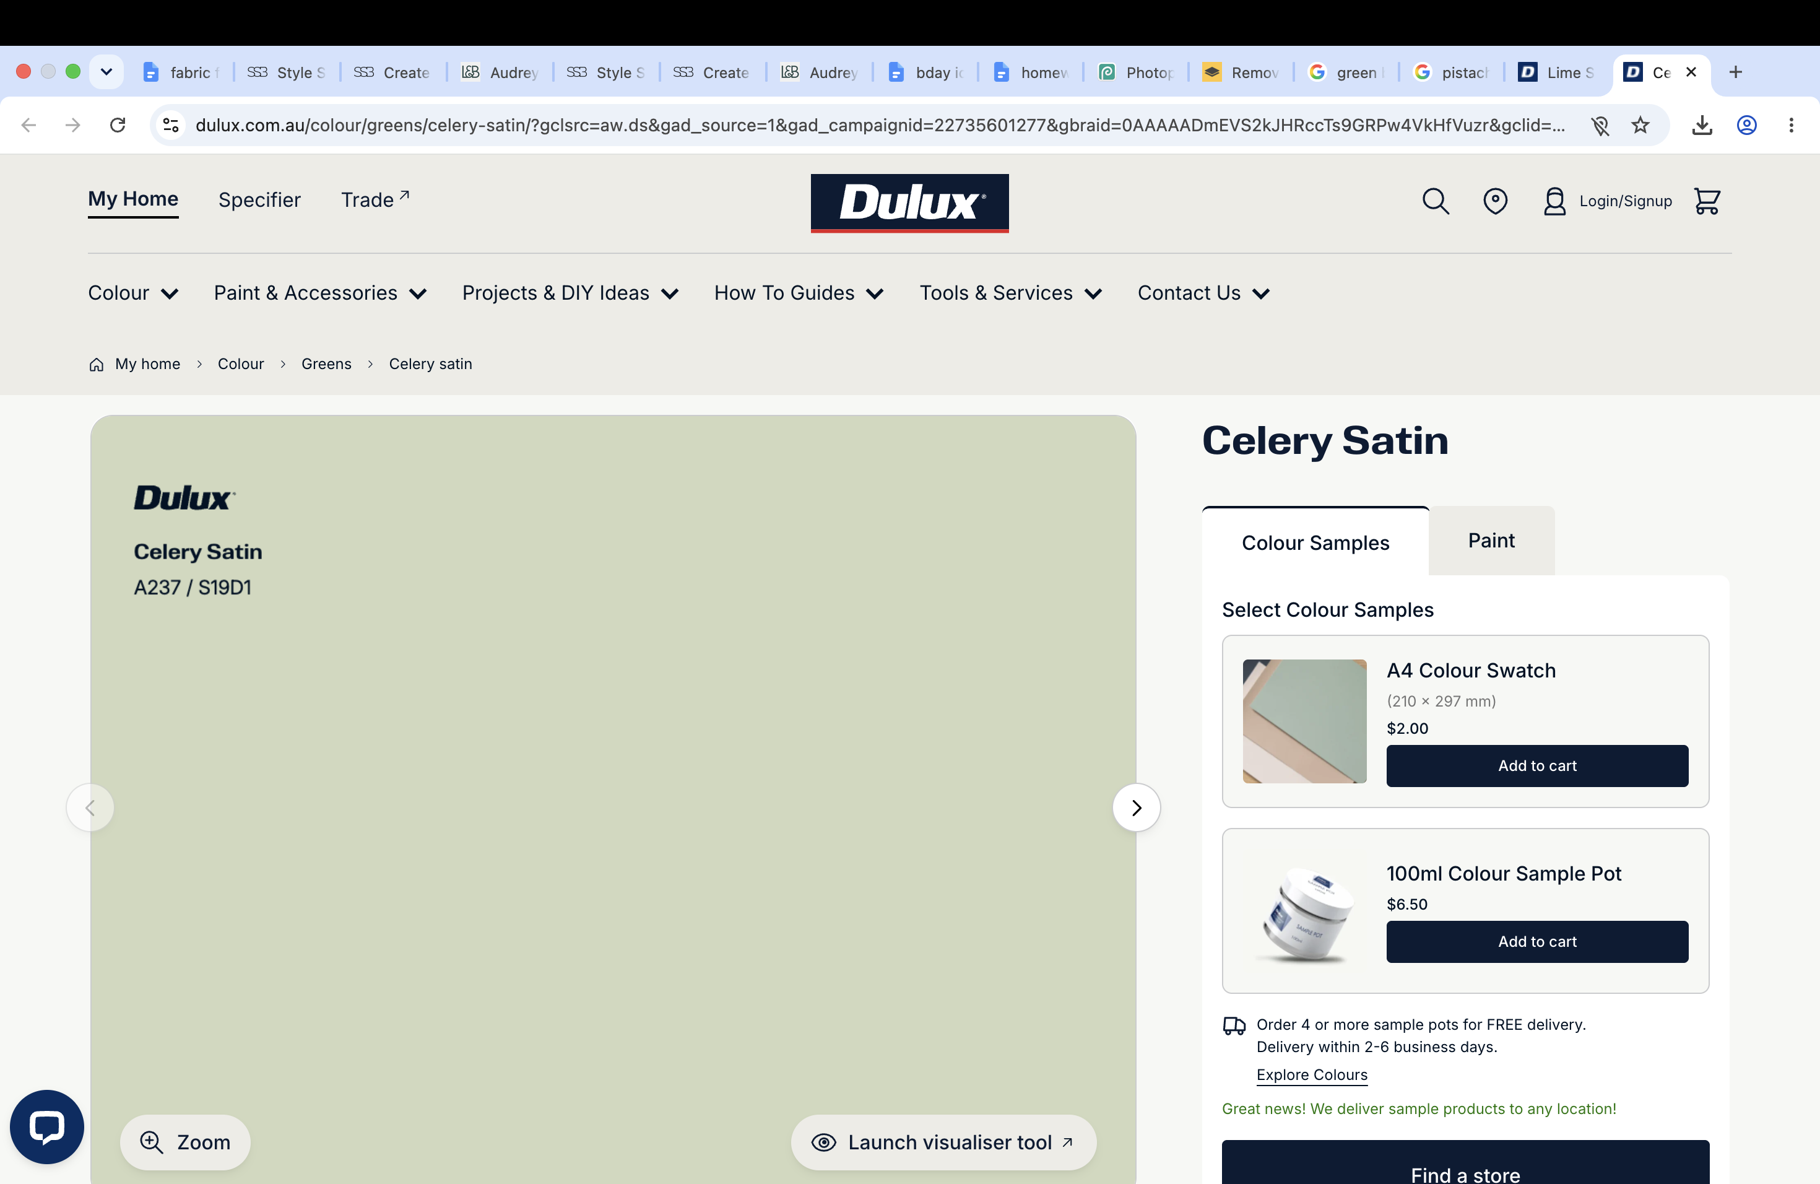
Task: Click the green delivery news message
Action: tap(1418, 1108)
